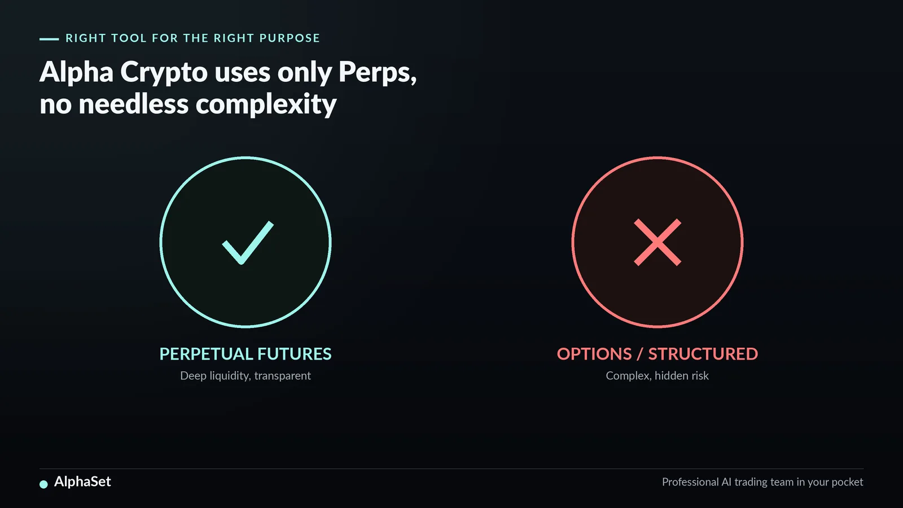Select the word OPTIONS in red
This screenshot has width=903, height=508.
[x=594, y=354]
